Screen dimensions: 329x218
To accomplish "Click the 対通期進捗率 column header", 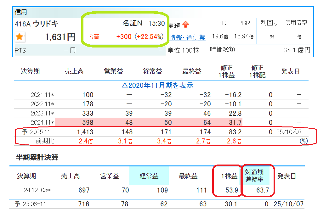I will 257,176.
